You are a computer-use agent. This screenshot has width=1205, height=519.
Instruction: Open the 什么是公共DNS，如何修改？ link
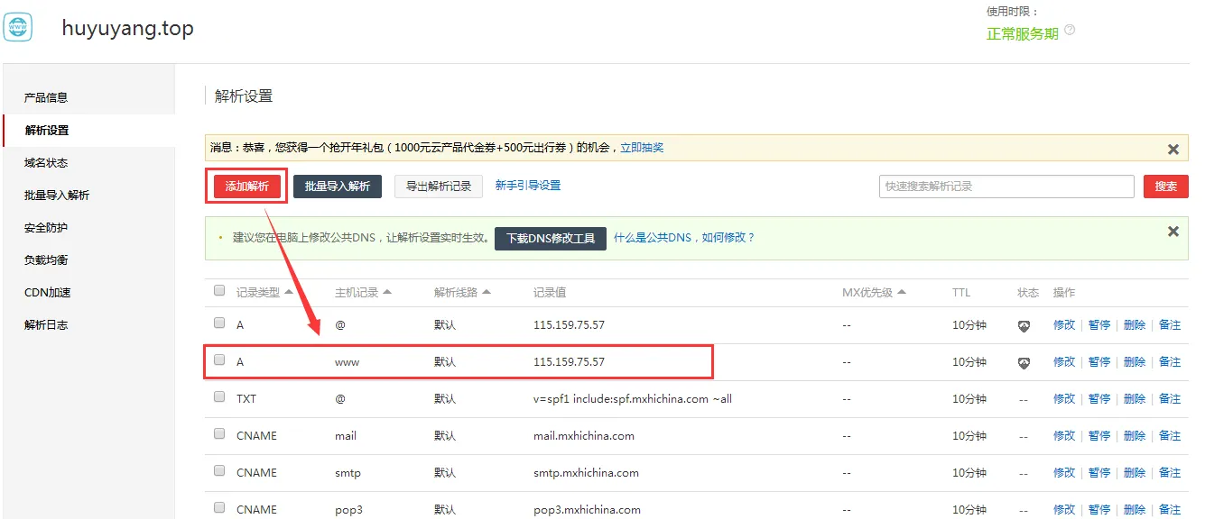684,237
